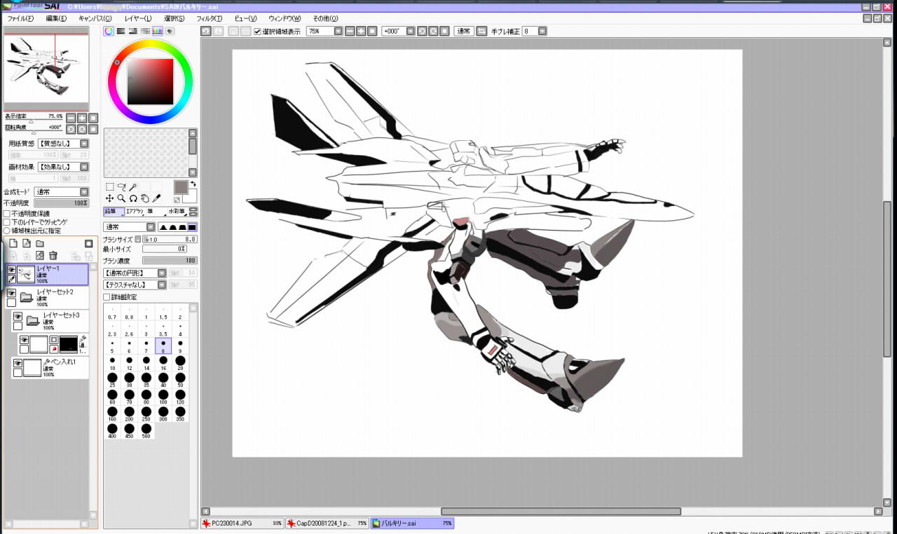Screen dimensions: 897x534
Task: Select the hand pan tool
Action: [144, 199]
